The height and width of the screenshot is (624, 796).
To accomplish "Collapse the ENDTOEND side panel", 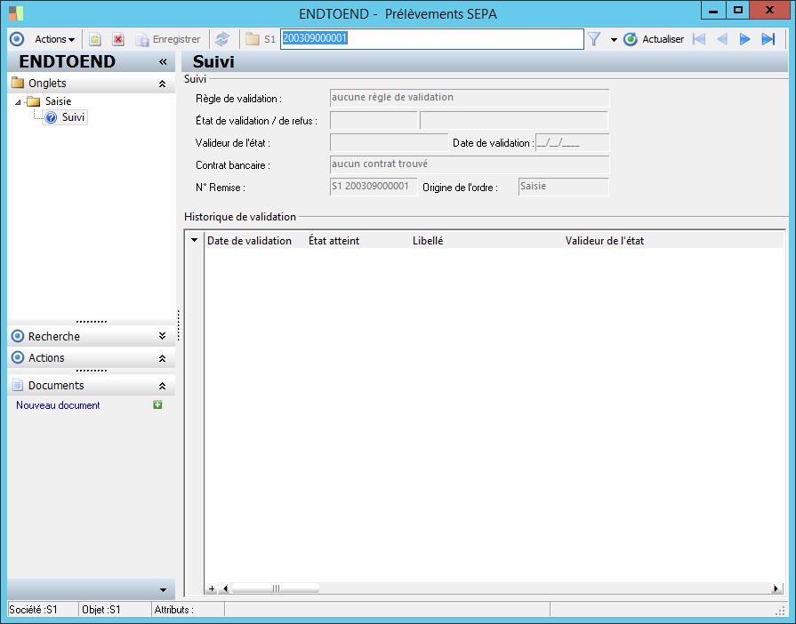I will click(163, 61).
